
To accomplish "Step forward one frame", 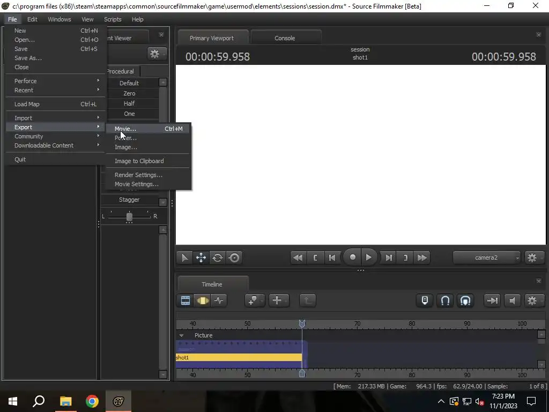I will coord(389,258).
